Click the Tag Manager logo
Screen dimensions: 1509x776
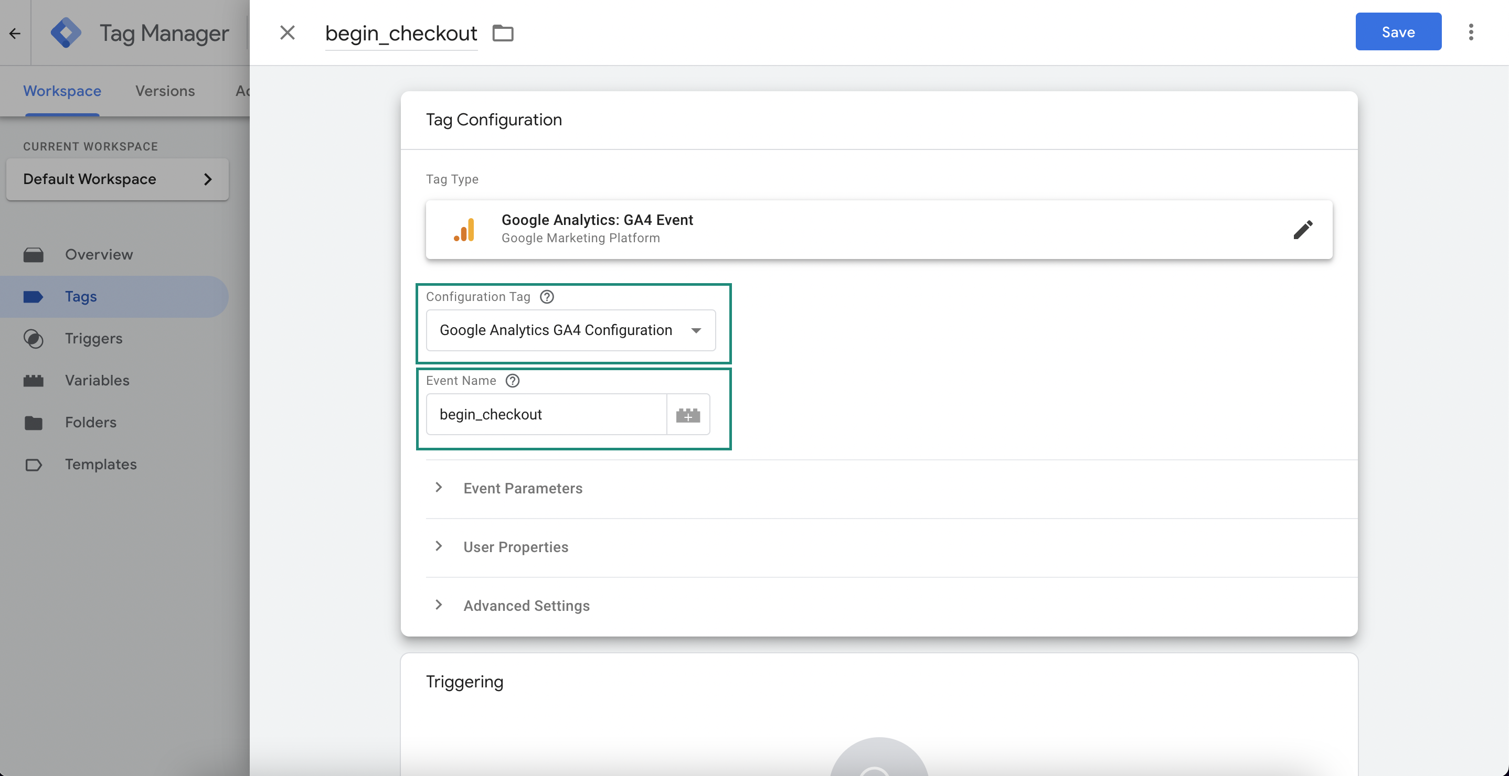pyautogui.click(x=66, y=33)
